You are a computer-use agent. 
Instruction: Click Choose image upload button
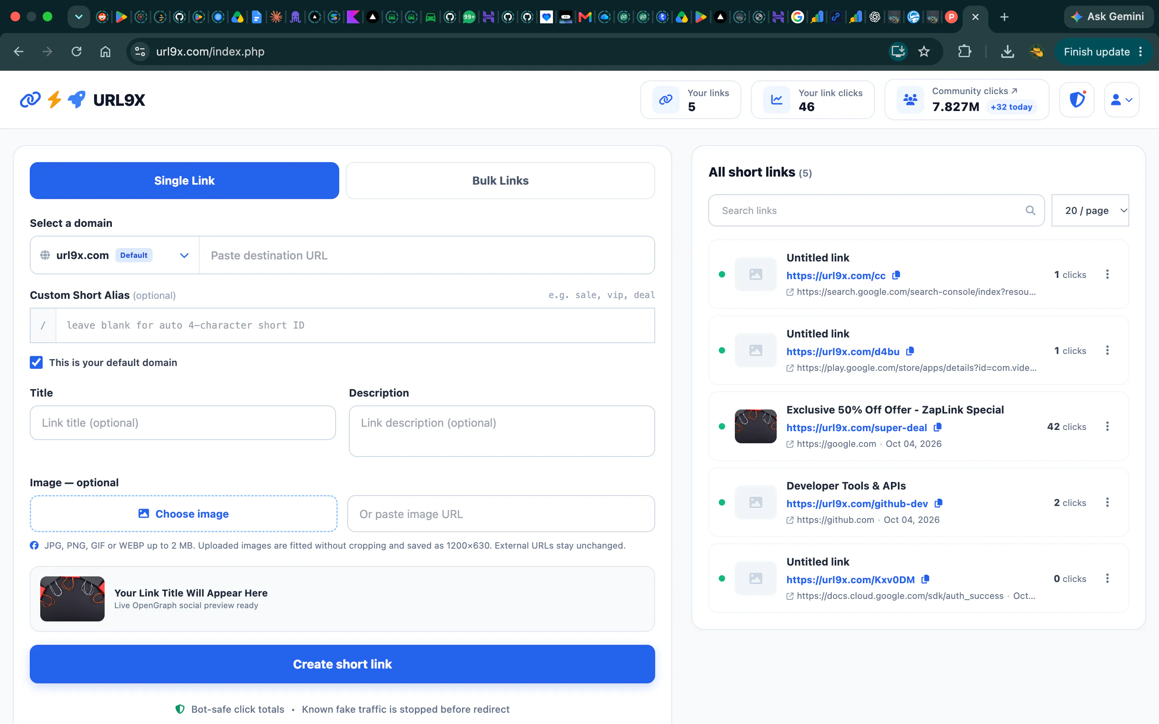(x=184, y=514)
